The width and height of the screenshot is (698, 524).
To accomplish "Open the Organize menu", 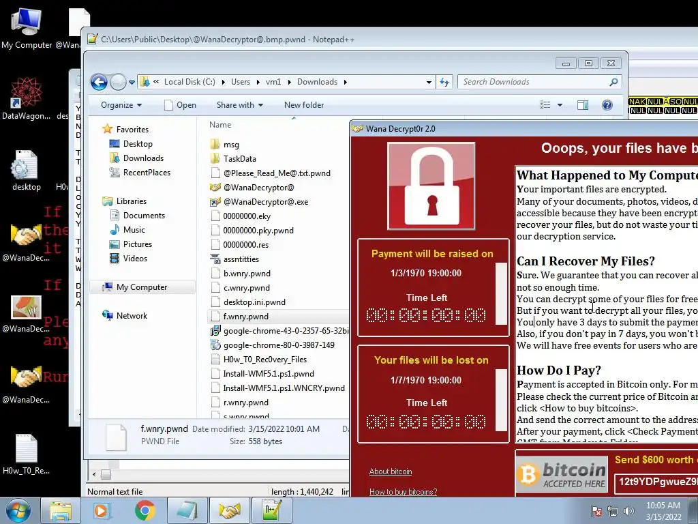I will point(121,105).
